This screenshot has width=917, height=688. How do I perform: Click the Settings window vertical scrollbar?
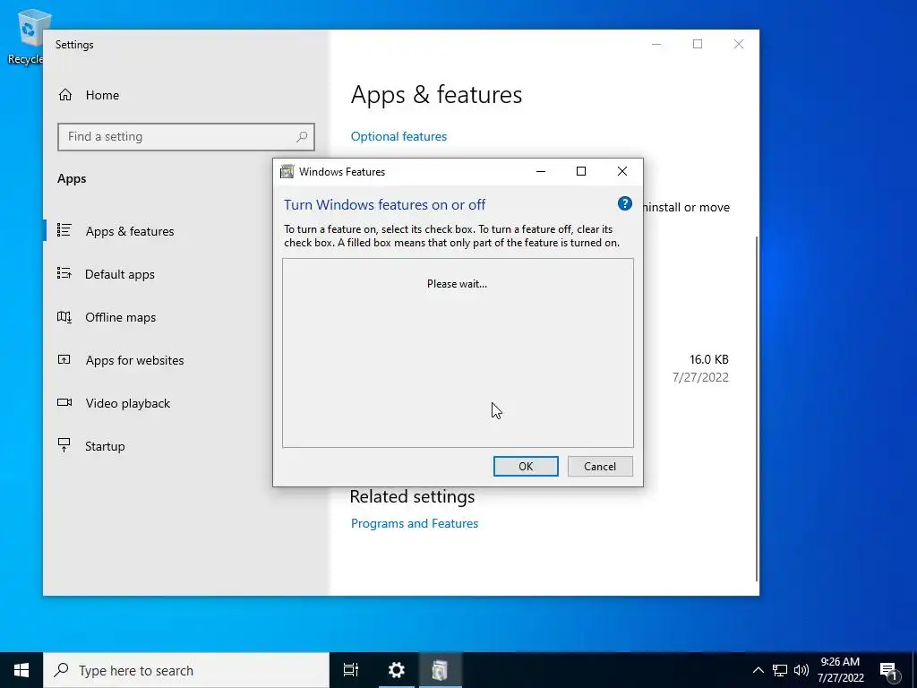click(x=758, y=408)
